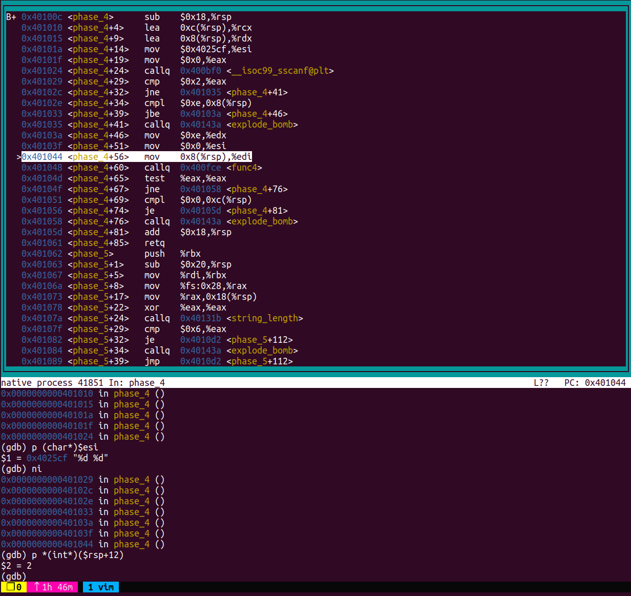
Task: Click the 'mov %fs:0x28,%rax' instruction
Action: pyautogui.click(x=196, y=286)
